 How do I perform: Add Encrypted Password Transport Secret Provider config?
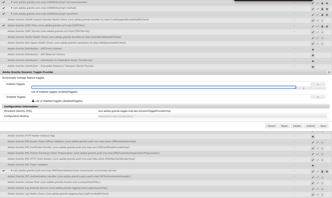pos(313,67)
